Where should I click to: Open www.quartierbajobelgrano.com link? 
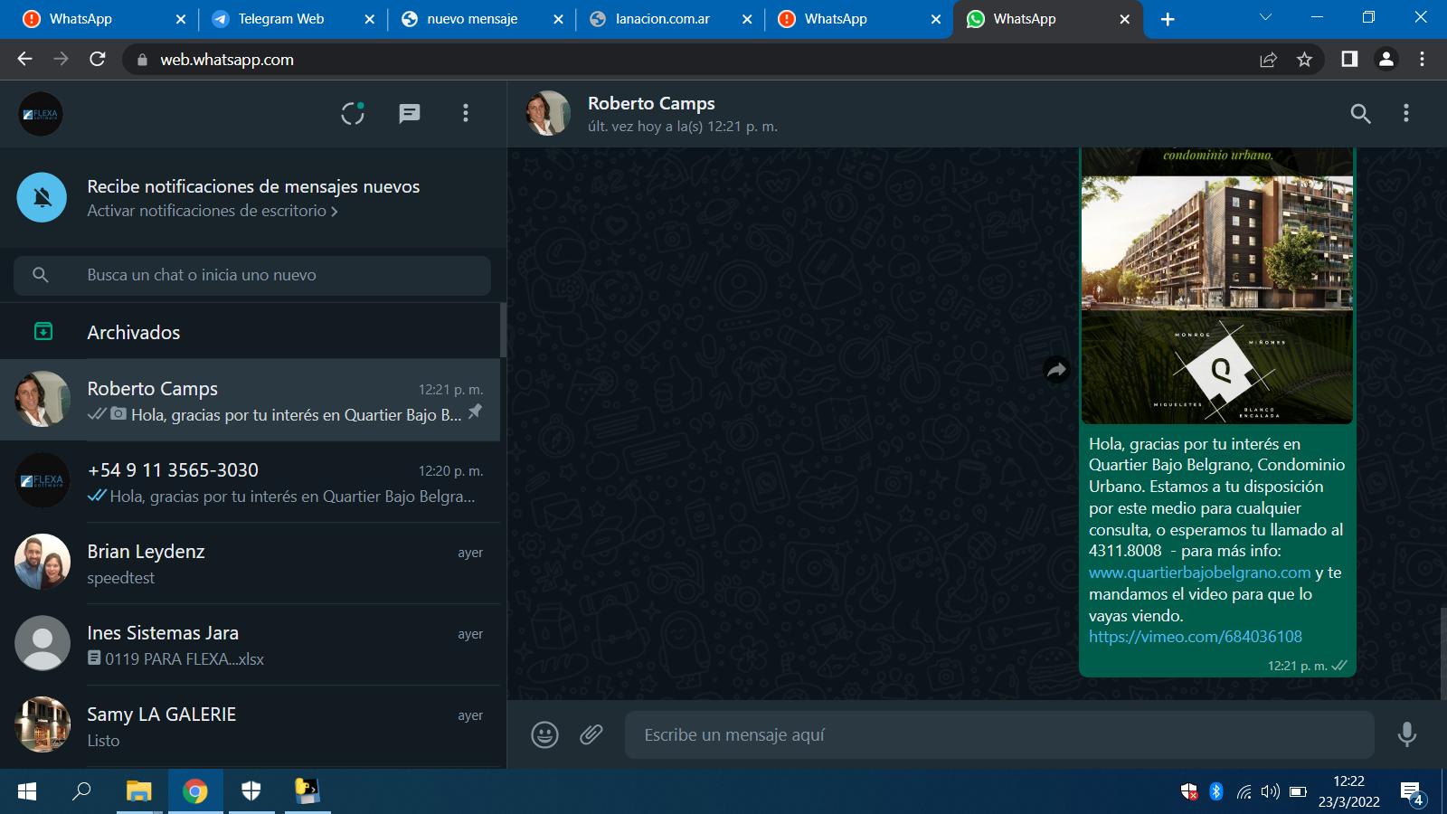[1199, 573]
